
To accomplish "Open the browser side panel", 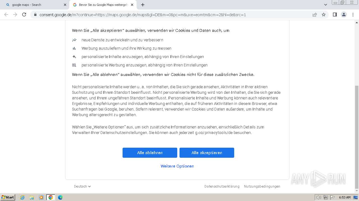I will coord(335,15).
